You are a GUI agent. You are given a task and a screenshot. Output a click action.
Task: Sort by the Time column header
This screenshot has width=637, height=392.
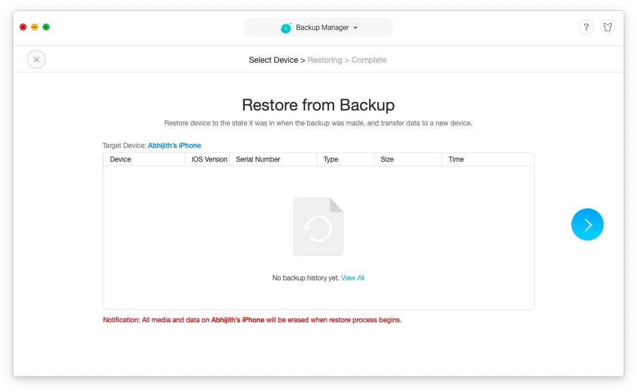(x=488, y=159)
